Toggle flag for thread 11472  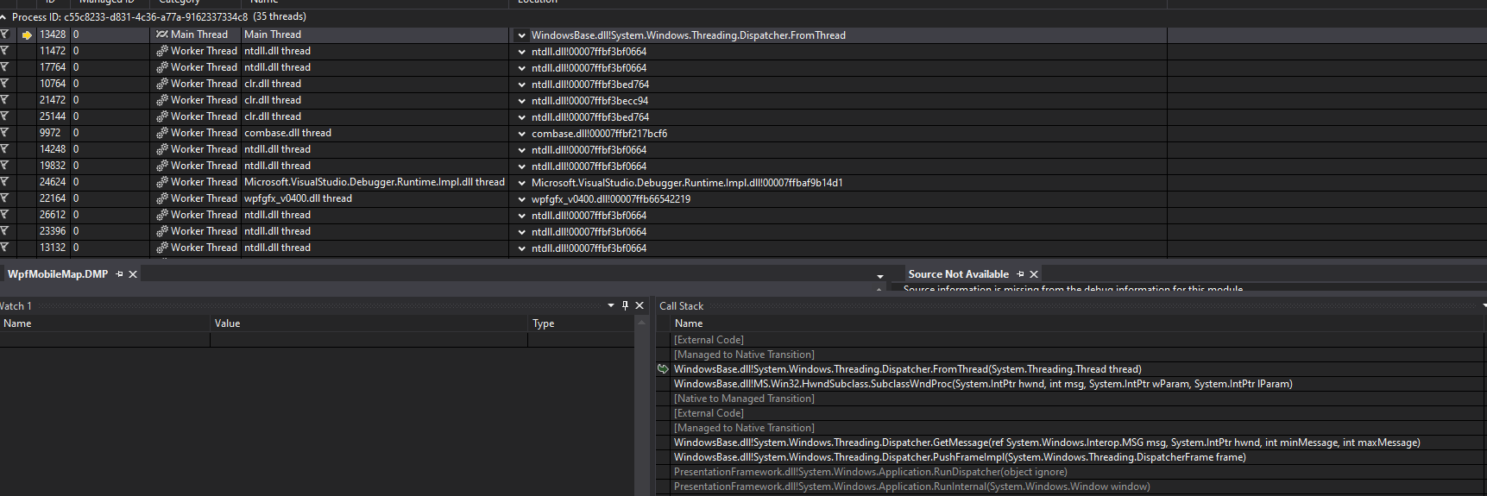tap(5, 51)
